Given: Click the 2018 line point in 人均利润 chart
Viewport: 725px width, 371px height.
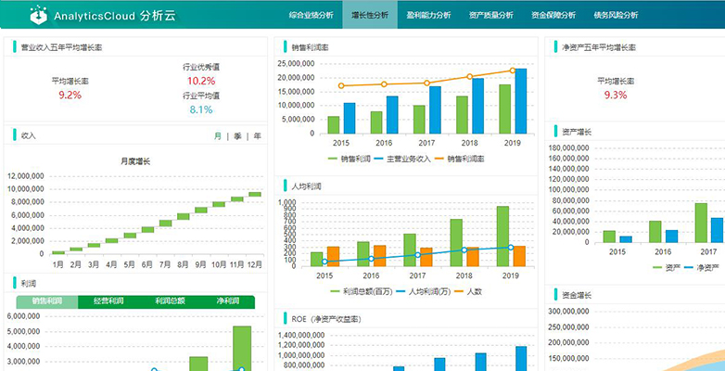Looking at the screenshot, I should [x=464, y=249].
